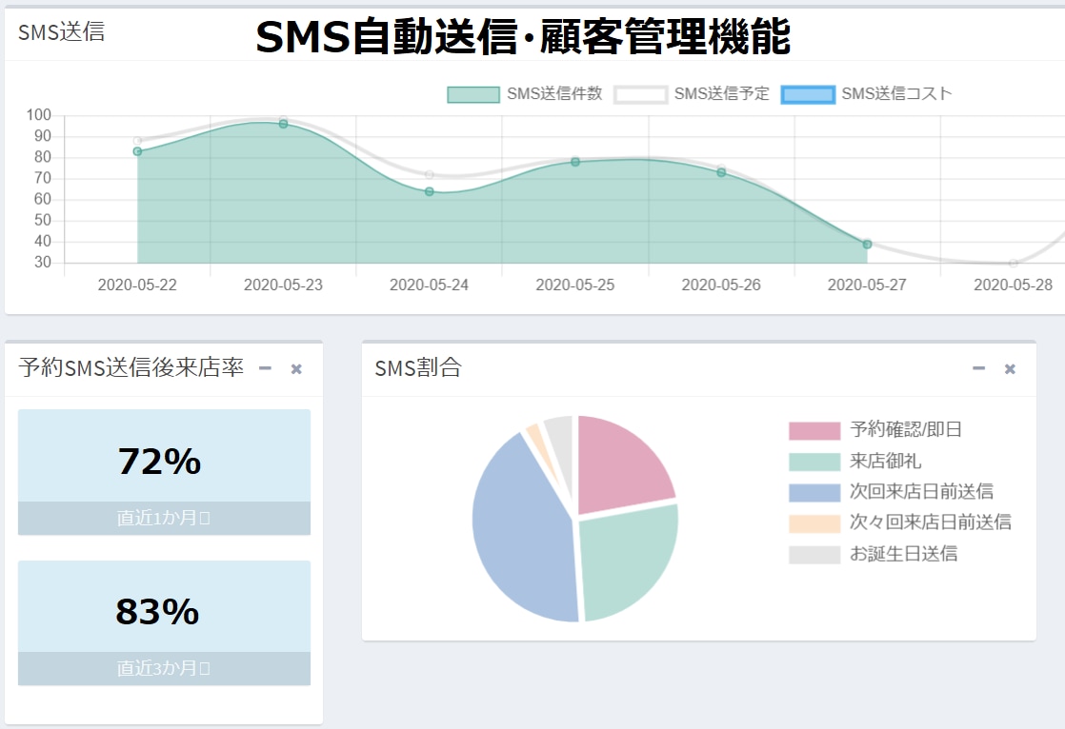Click the 2020-05-25 axis label
Viewport: 1065px width, 729px height.
click(575, 286)
